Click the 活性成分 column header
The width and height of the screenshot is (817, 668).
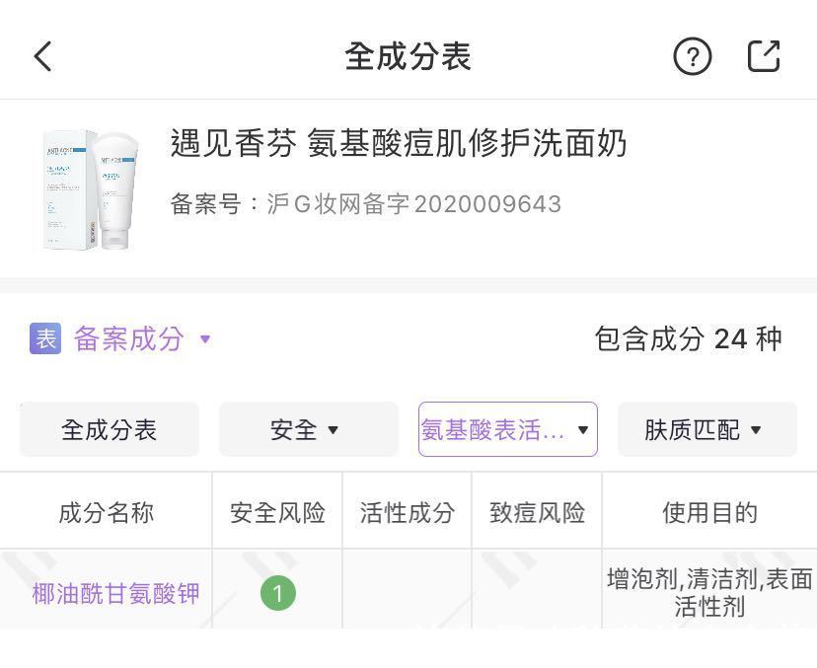(406, 511)
